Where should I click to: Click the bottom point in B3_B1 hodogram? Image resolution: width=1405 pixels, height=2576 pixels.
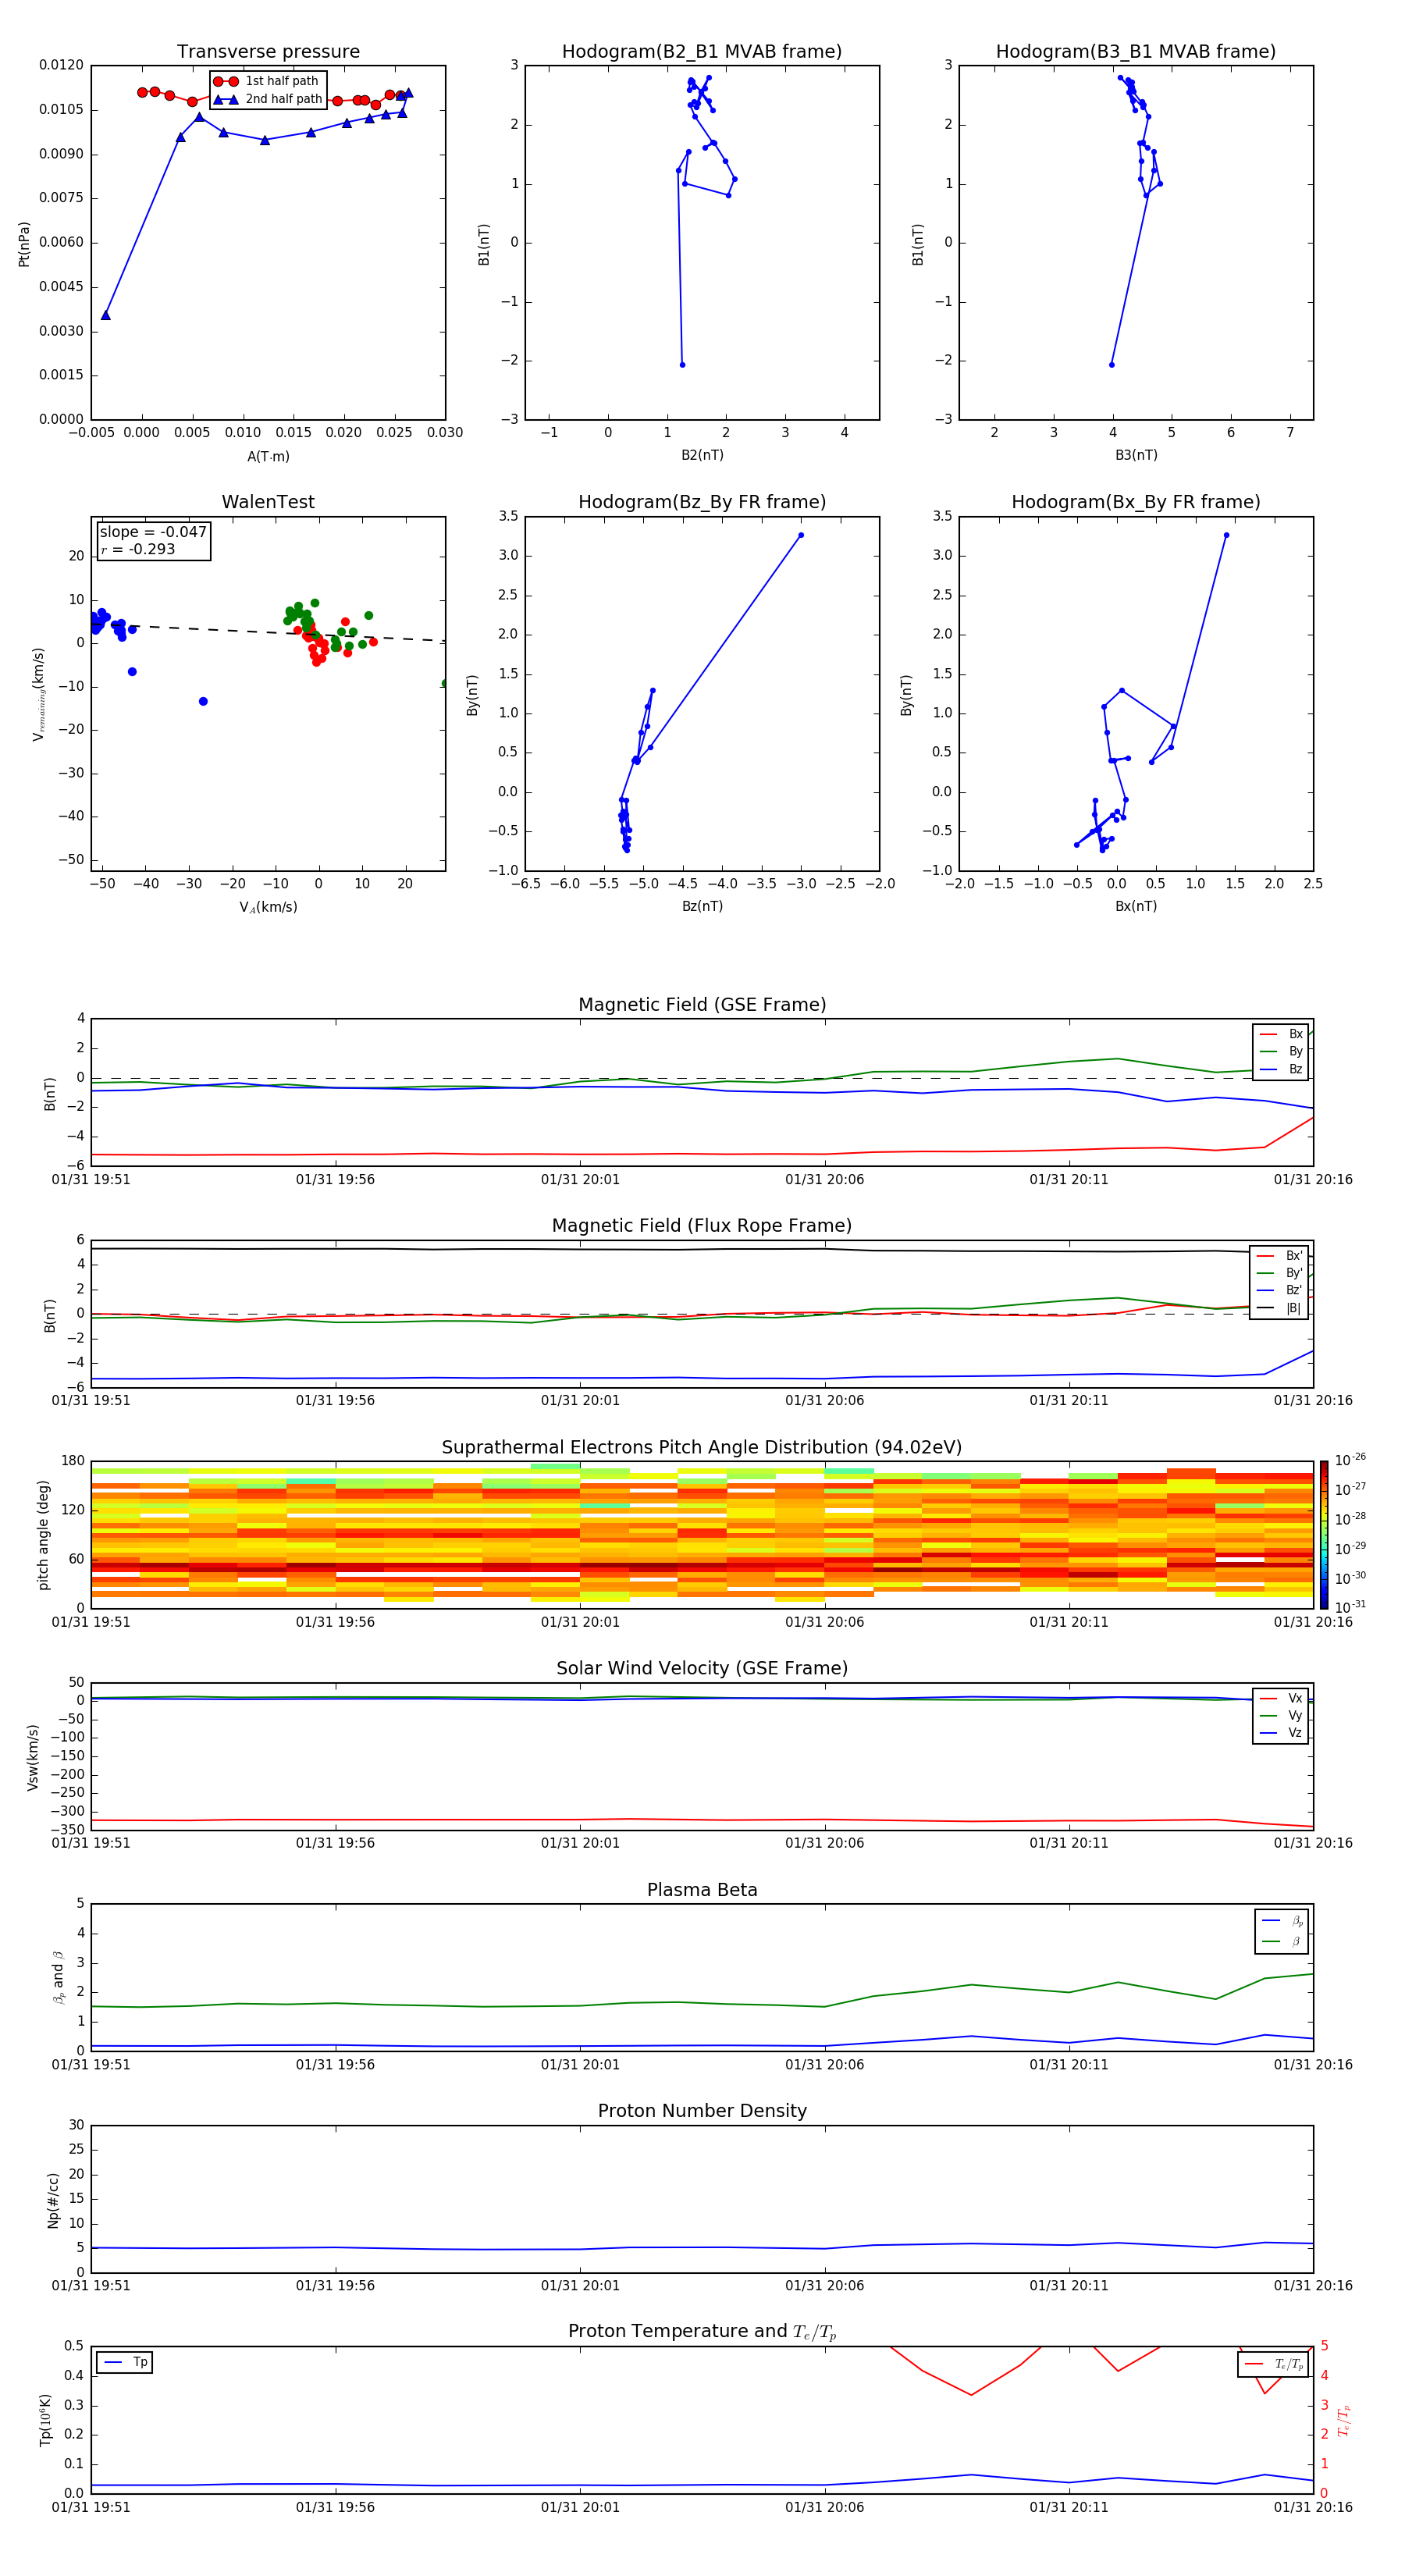click(x=1112, y=365)
